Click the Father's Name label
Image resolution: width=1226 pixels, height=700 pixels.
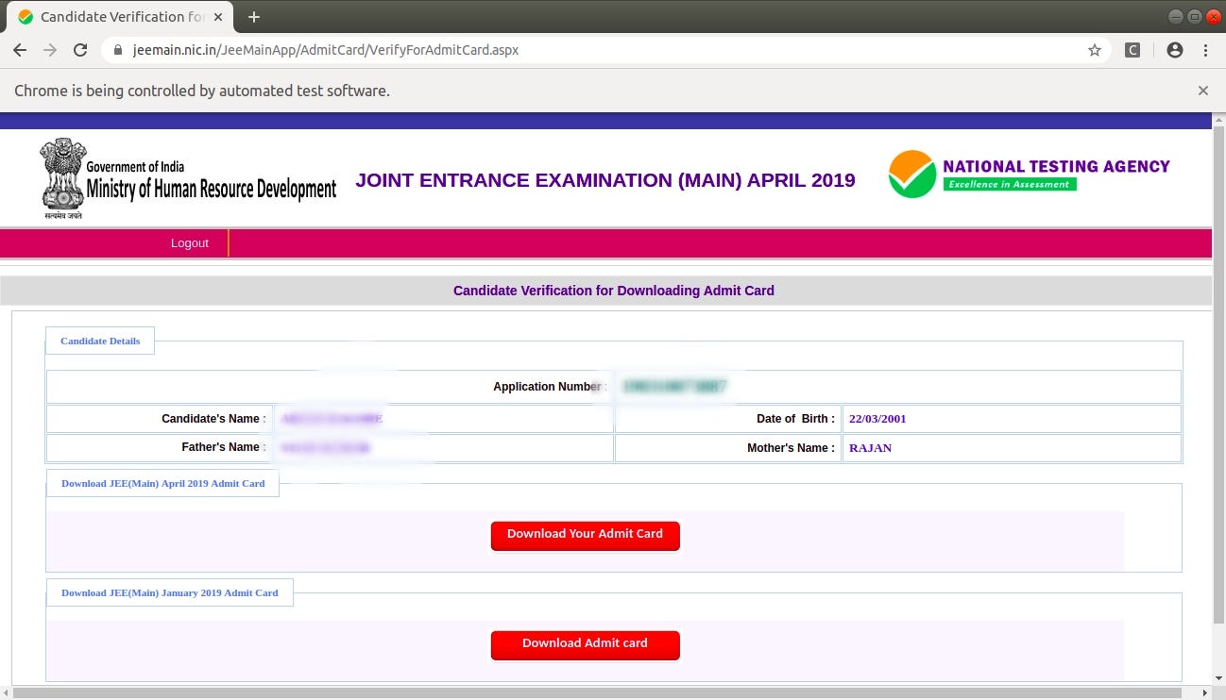pos(224,447)
